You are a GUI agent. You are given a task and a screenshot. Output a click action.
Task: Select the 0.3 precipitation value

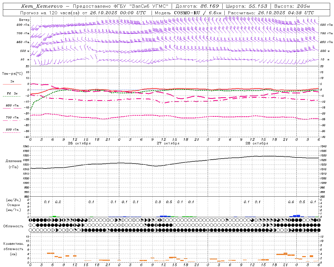[158, 202]
